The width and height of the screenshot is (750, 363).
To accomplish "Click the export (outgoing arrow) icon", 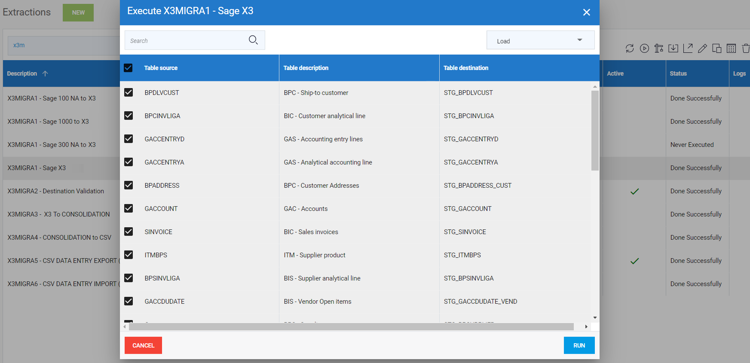I will (688, 49).
